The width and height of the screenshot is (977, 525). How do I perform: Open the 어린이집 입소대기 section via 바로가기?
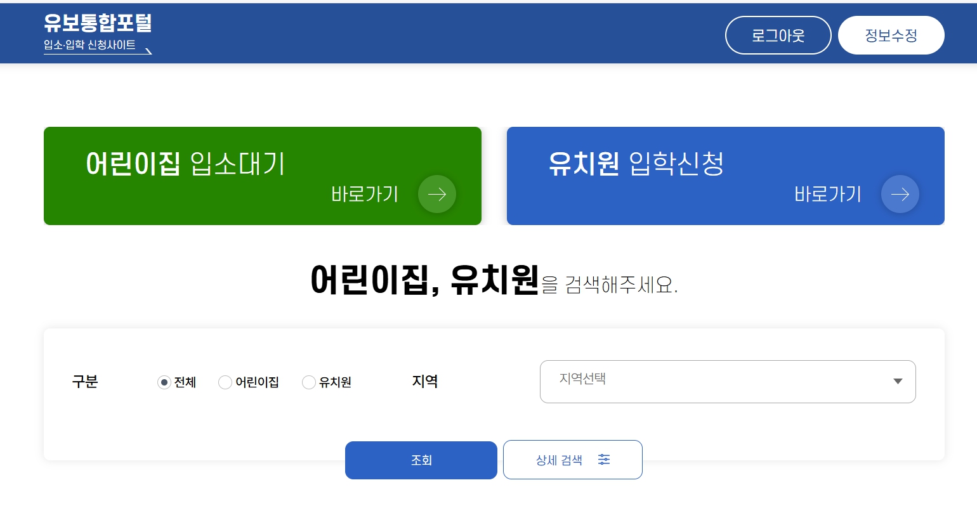pos(365,195)
